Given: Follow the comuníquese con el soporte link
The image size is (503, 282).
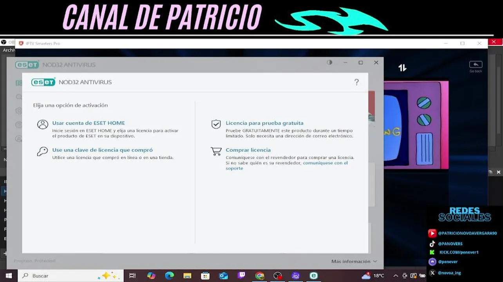Looking at the screenshot, I should tap(286, 166).
